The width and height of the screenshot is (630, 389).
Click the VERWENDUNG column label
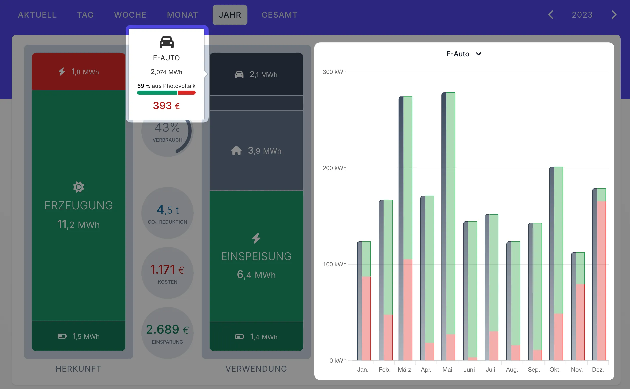click(256, 369)
